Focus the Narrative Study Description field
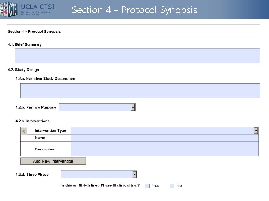This screenshot has width=269, height=201. (x=140, y=90)
